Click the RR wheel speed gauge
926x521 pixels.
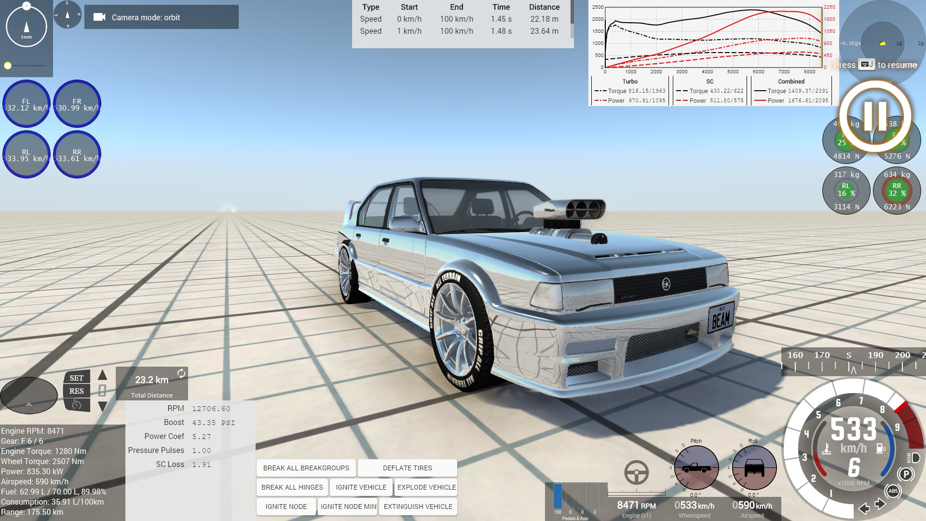[77, 154]
